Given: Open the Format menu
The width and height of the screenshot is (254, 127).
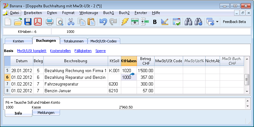Looking at the screenshot, I should pos(68,13).
